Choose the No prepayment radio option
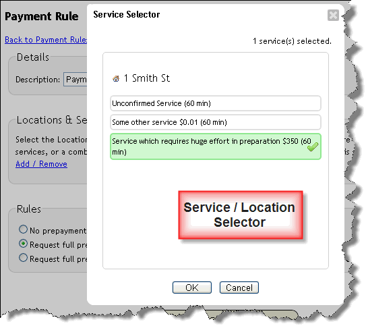 coord(23,229)
